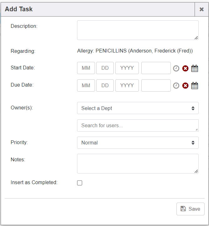Click the Start Date clock icon
The width and height of the screenshot is (209, 226).
coord(176,68)
